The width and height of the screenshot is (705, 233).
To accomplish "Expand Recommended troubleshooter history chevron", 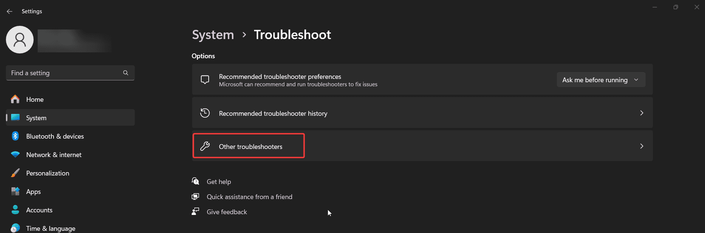I will click(641, 113).
